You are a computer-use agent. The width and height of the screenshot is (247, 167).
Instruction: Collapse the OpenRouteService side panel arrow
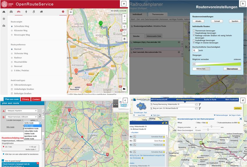[x=71, y=12]
